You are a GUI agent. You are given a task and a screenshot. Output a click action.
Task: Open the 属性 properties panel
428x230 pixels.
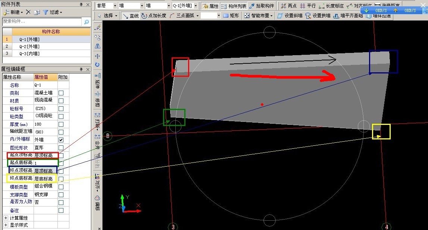coord(210,6)
